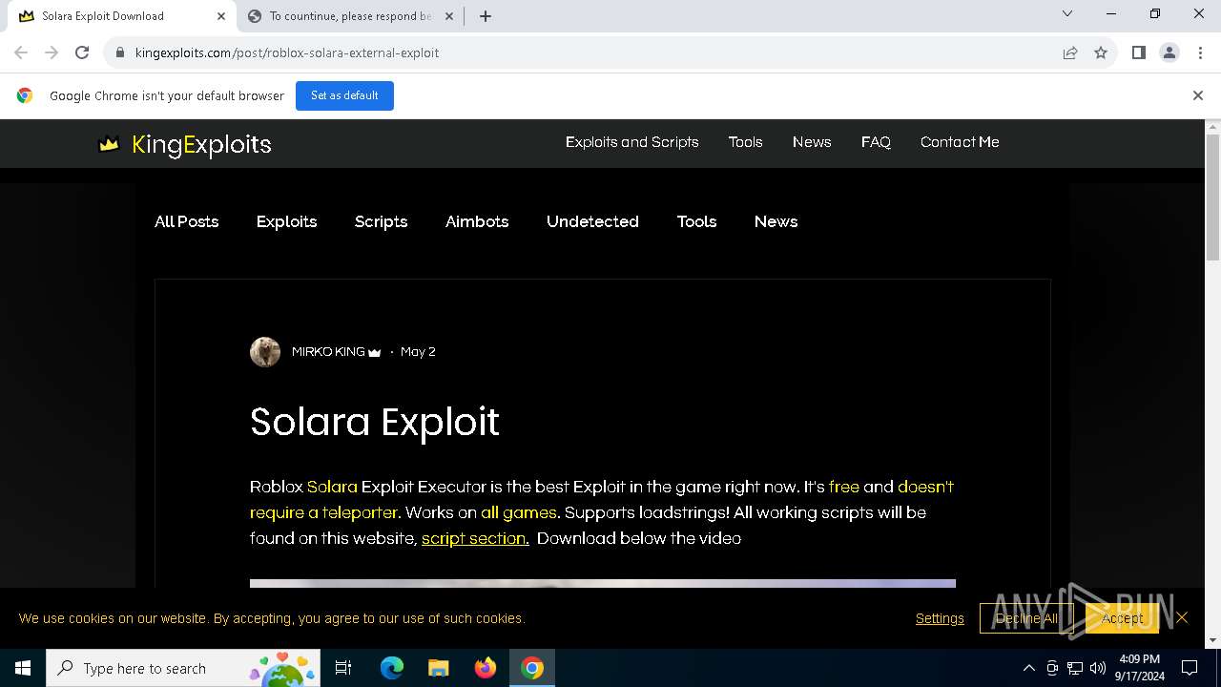Open Contact Me page
The height and width of the screenshot is (687, 1221).
pyautogui.click(x=960, y=142)
